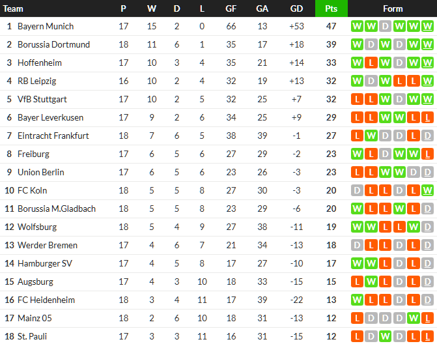This screenshot has width=437, height=346.
Task: Open the Bayern Munich team link
Action: [46, 27]
